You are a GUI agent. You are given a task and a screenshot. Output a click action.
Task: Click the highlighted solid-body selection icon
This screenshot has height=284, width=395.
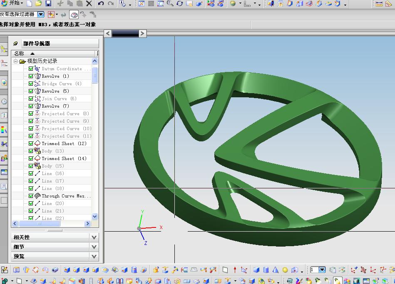[x=74, y=15]
